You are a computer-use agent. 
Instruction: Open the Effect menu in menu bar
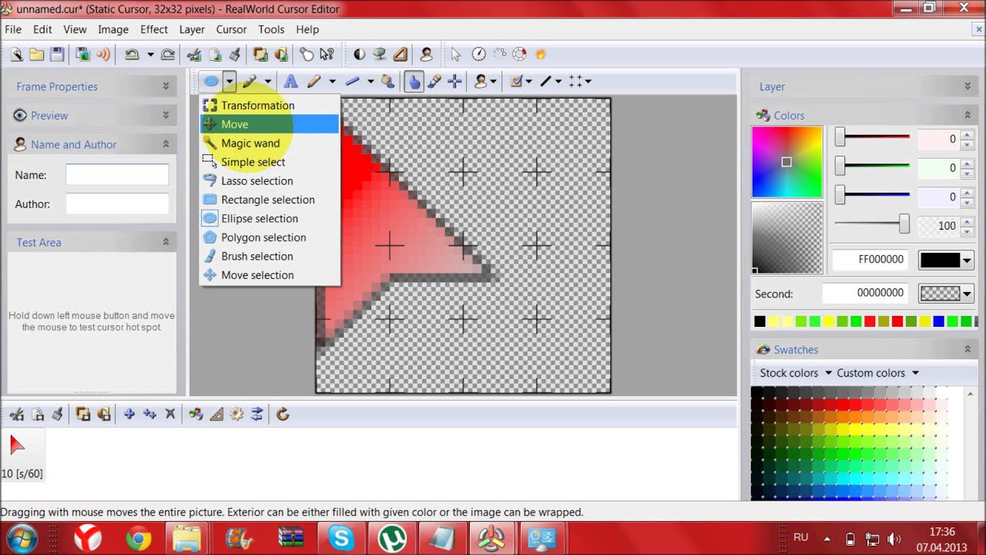click(154, 29)
